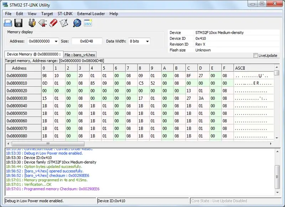Click column header 0 in memory table
Screen dimensions: 285x207
tap(47, 68)
